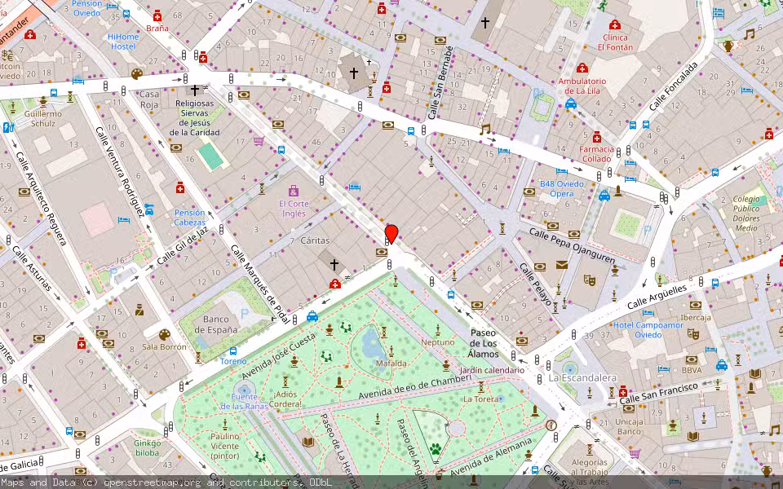Click the Banco de España label
Screen dimensions: 783x489
215,324
